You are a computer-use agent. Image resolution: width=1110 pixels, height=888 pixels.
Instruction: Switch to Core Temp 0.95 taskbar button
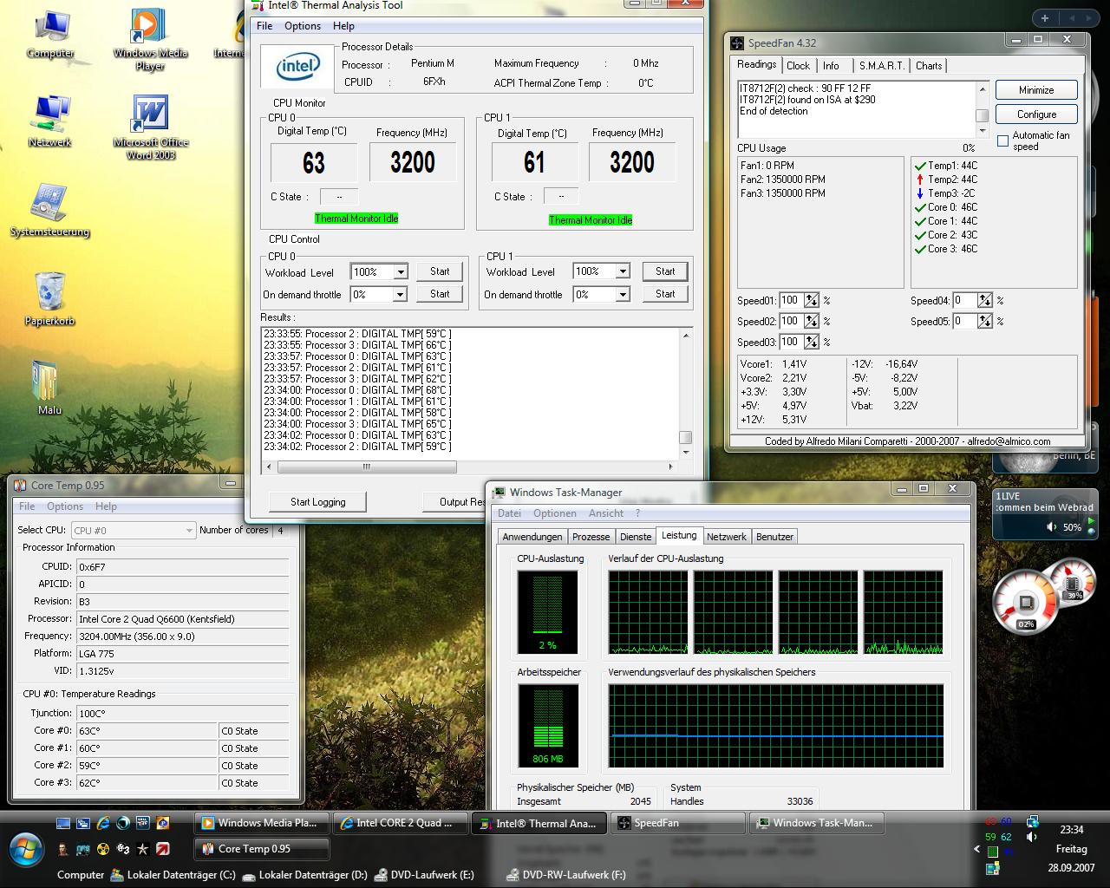click(262, 849)
